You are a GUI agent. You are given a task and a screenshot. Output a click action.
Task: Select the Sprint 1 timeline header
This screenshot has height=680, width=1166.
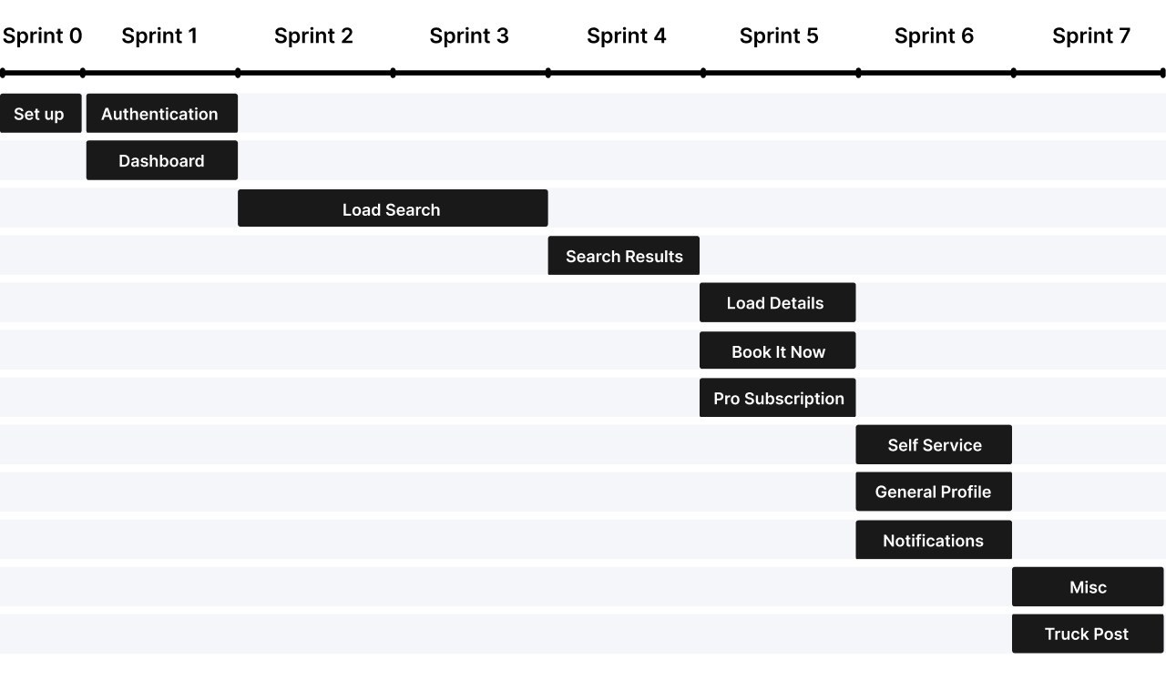pos(159,36)
